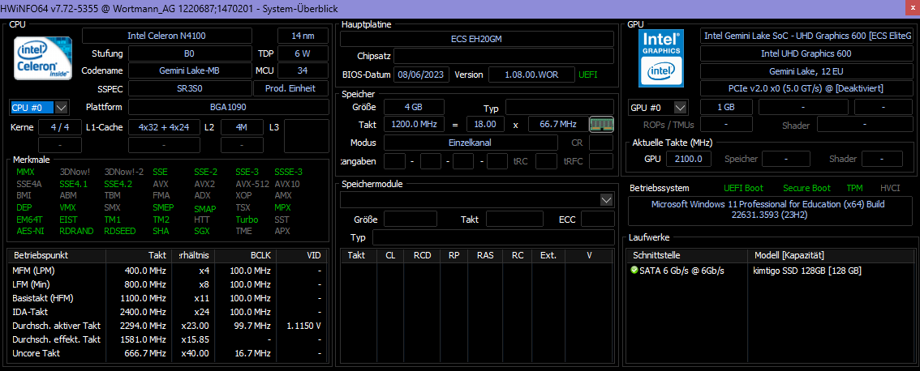Click the VMX feature flag
Screen dimensions: 920x371
pos(68,207)
